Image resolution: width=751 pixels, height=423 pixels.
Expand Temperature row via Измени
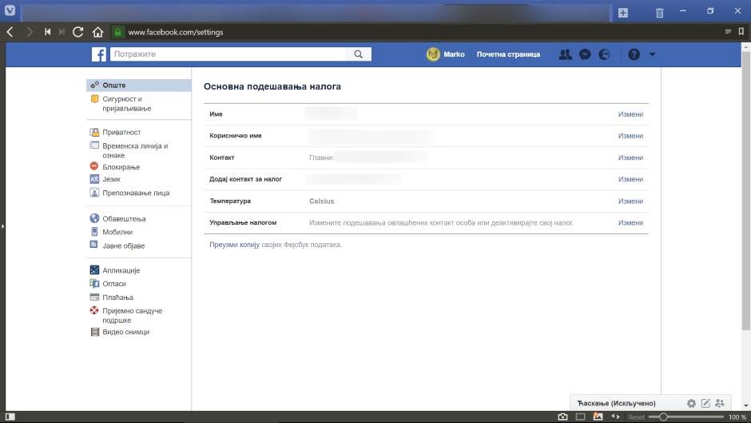tap(630, 202)
